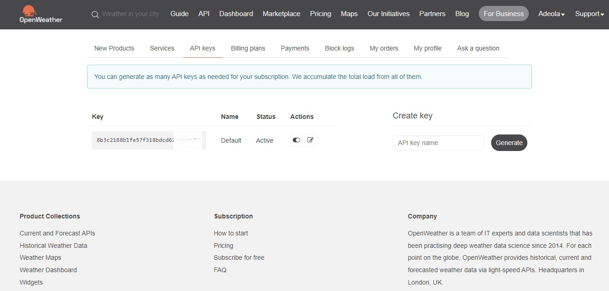
Task: Click the search magnifier icon
Action: pyautogui.click(x=95, y=14)
